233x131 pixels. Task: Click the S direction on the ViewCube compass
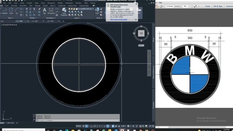(141, 40)
